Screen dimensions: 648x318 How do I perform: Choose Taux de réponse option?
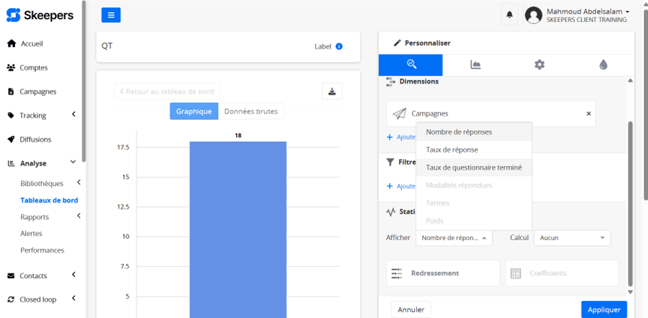452,149
